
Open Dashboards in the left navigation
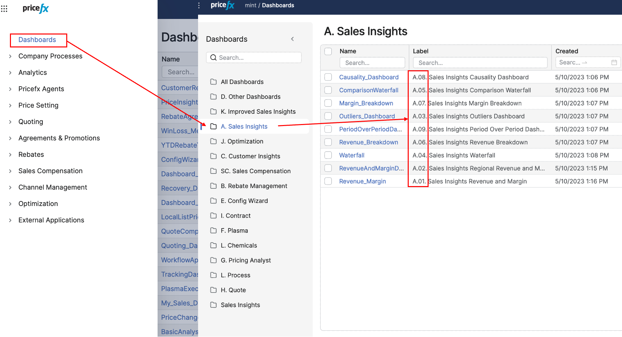click(37, 40)
